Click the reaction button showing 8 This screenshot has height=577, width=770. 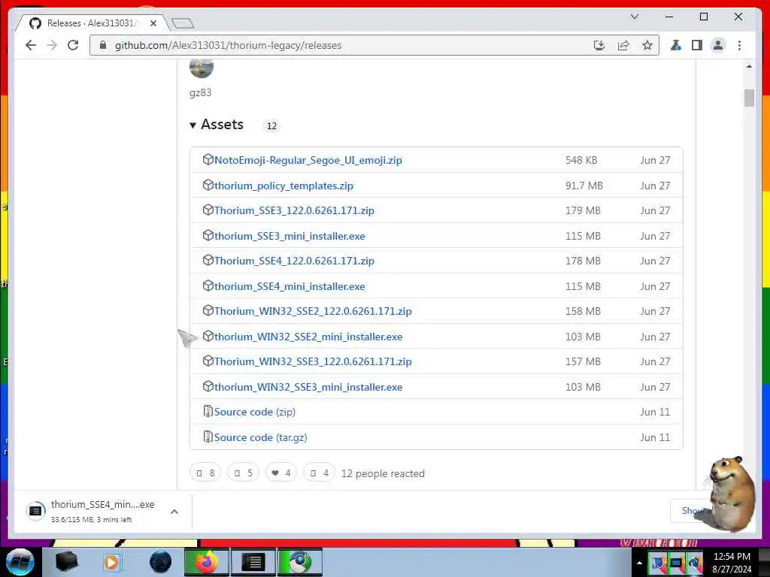[x=205, y=473]
